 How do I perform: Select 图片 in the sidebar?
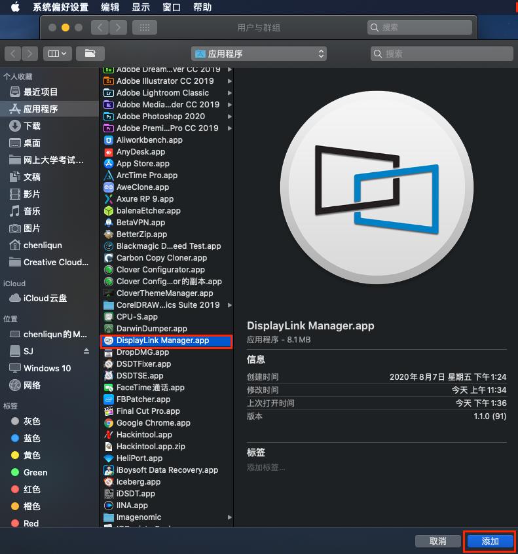[50, 228]
